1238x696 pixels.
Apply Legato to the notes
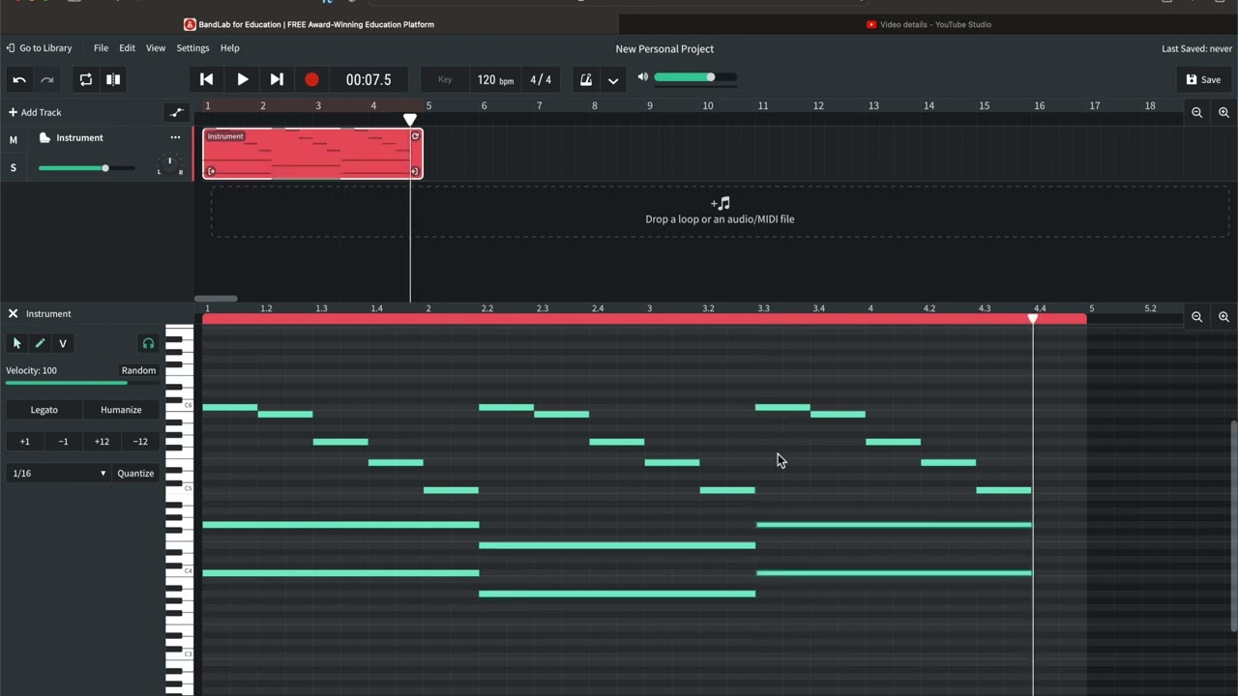click(x=44, y=410)
